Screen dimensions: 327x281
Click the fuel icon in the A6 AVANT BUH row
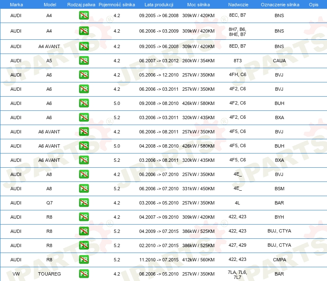point(84,146)
